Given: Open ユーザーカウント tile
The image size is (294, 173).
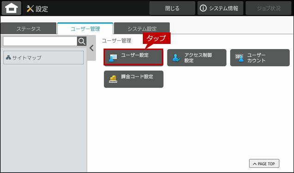Looking at the screenshot, I should click(260, 58).
